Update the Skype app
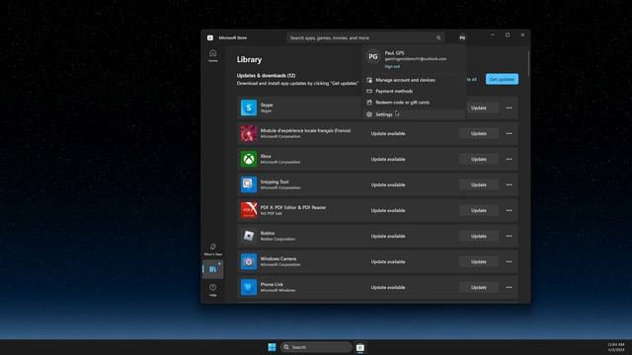The width and height of the screenshot is (632, 355). pos(478,107)
